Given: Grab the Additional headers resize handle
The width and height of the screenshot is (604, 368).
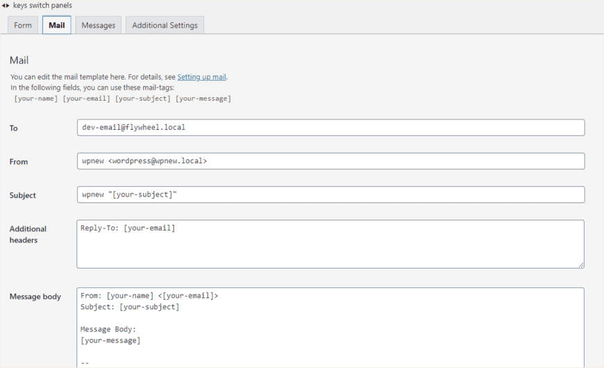Looking at the screenshot, I should (x=581, y=265).
